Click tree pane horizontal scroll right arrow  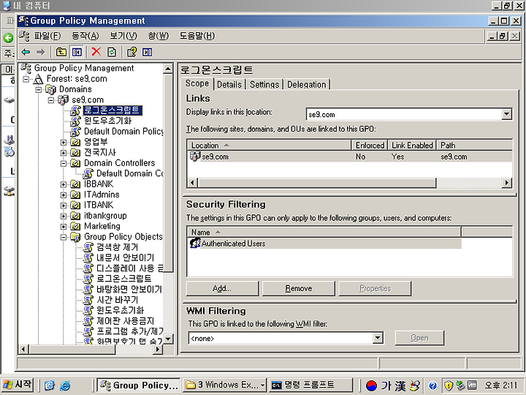(158, 350)
